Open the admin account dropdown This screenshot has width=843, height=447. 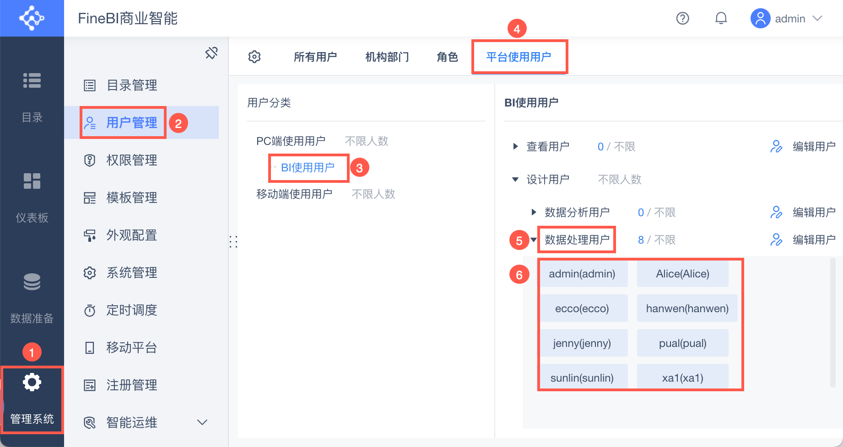(787, 19)
